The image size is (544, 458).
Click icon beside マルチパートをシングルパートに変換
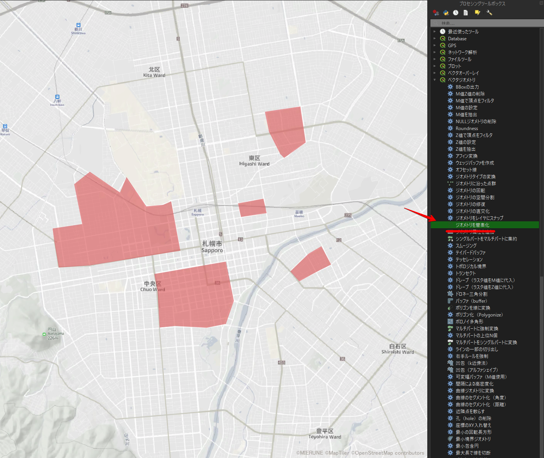pyautogui.click(x=450, y=342)
